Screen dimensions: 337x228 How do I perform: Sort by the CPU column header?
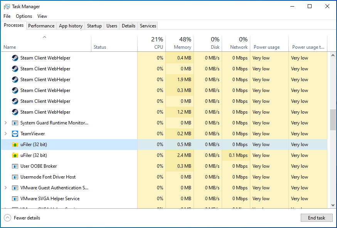pos(158,43)
